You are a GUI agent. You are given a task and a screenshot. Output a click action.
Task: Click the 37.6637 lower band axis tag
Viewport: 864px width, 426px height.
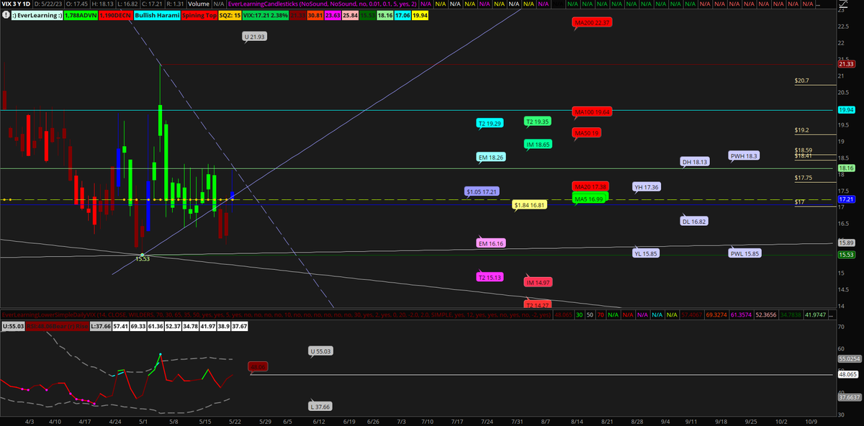tap(850, 396)
